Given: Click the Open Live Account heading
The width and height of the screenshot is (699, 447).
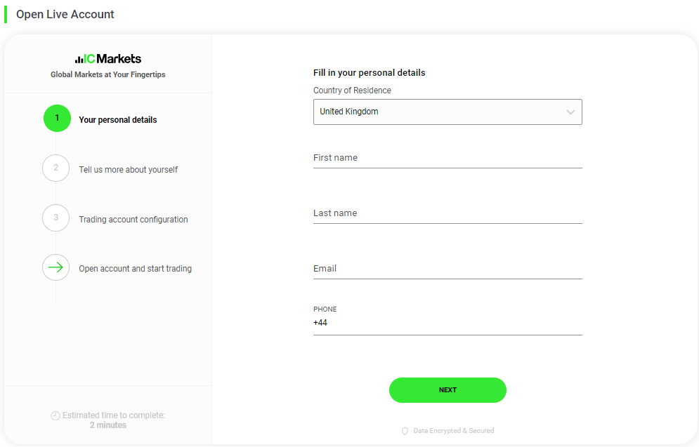Looking at the screenshot, I should 65,14.
